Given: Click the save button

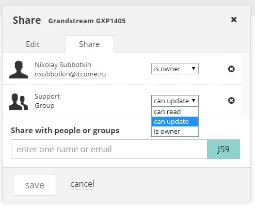Looking at the screenshot, I should [35, 185].
